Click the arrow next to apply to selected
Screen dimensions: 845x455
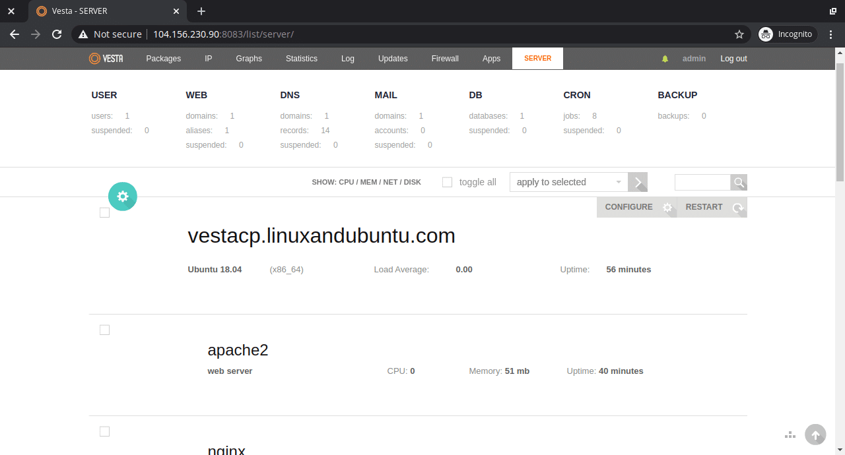[x=638, y=182]
